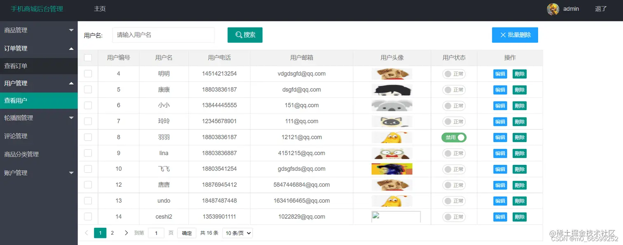
Task: Click the 退了 logout link
Action: [600, 9]
